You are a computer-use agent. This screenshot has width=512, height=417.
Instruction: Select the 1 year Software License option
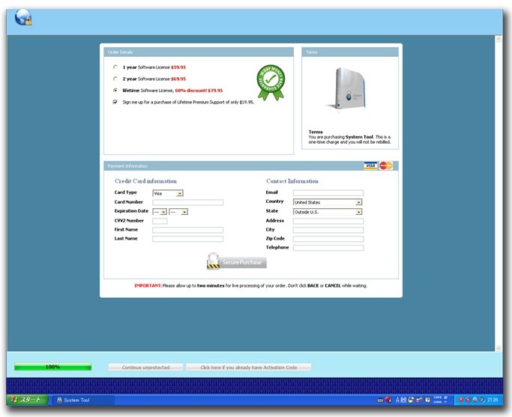[115, 67]
